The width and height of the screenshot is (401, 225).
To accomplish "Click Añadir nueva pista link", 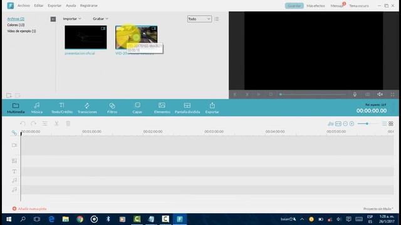I will click(x=29, y=209).
